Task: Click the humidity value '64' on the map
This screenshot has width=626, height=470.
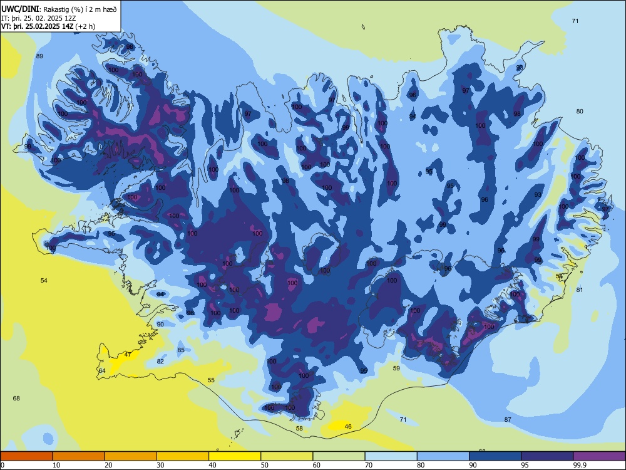Action: (102, 371)
